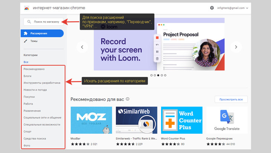This screenshot has height=153, width=271.
Task: Go to next banner slide arrow
Action: [236, 47]
